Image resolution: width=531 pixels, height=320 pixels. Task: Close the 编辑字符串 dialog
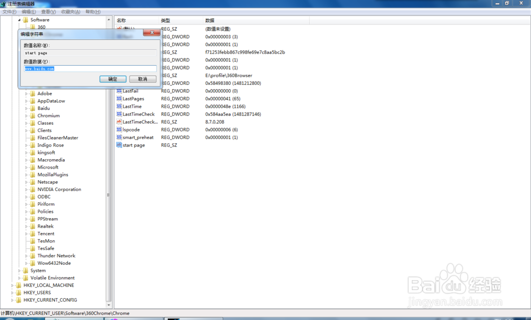pyautogui.click(x=152, y=32)
